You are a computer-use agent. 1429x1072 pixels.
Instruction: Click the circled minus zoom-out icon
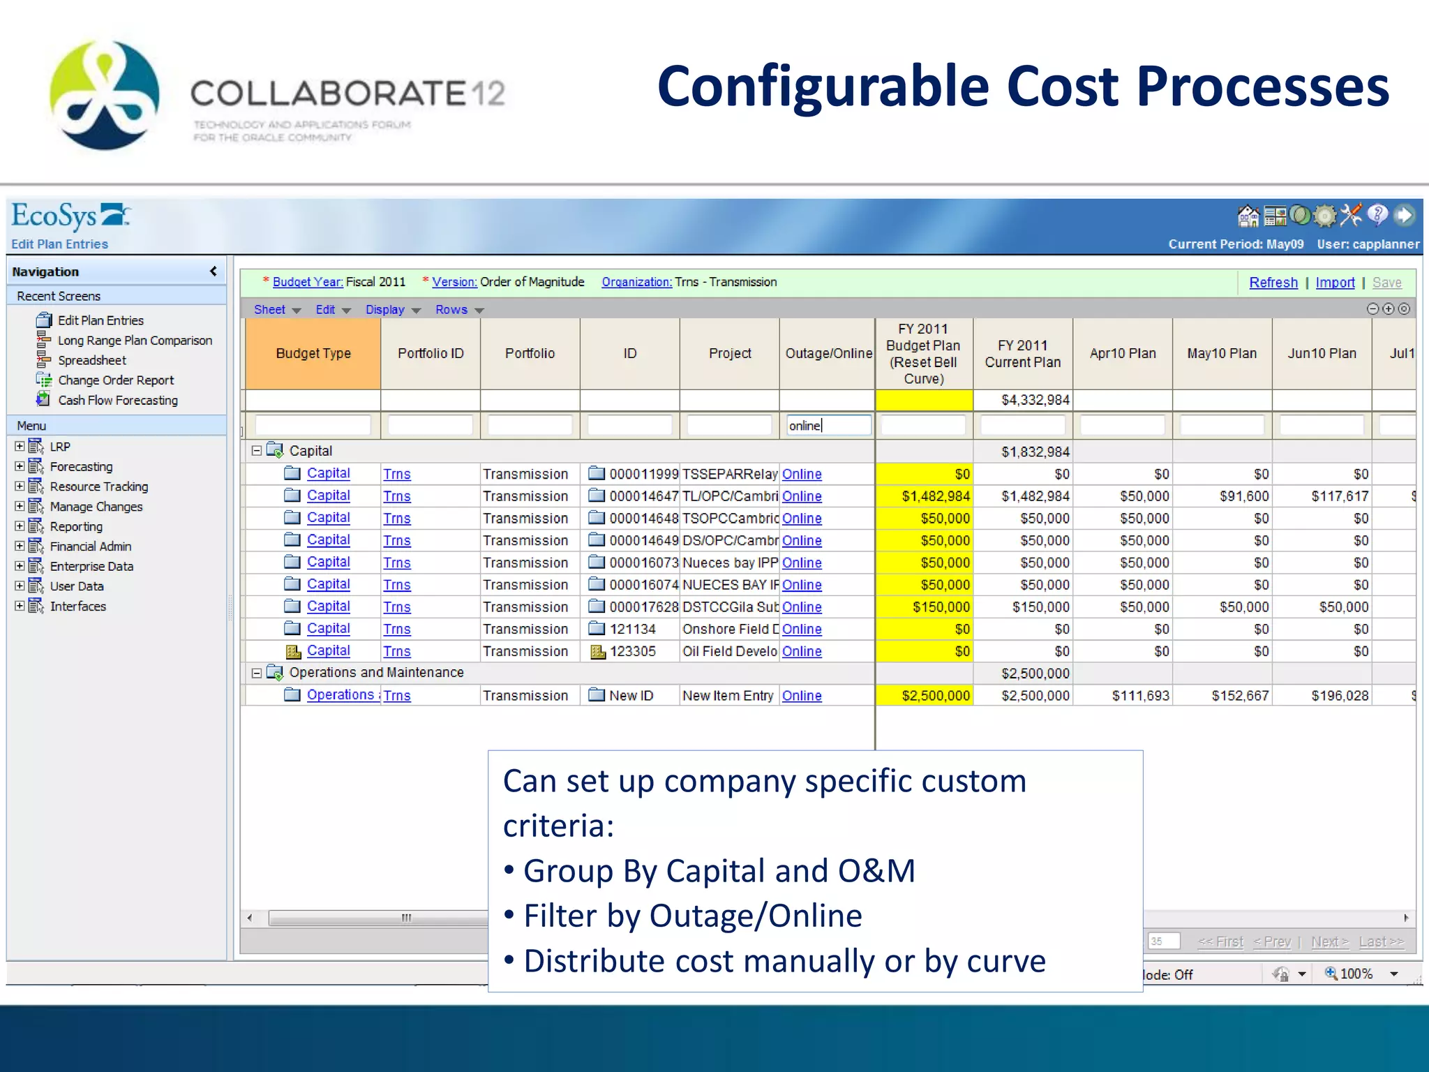pyautogui.click(x=1372, y=309)
